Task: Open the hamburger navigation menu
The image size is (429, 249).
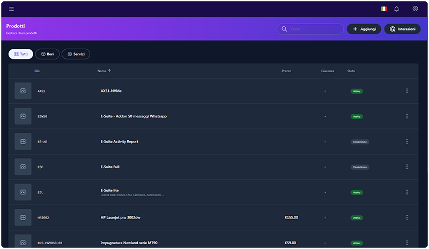Action: pos(12,9)
